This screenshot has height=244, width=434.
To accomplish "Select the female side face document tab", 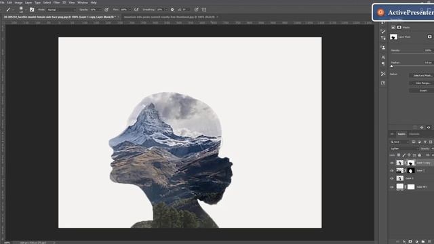I will pos(60,17).
